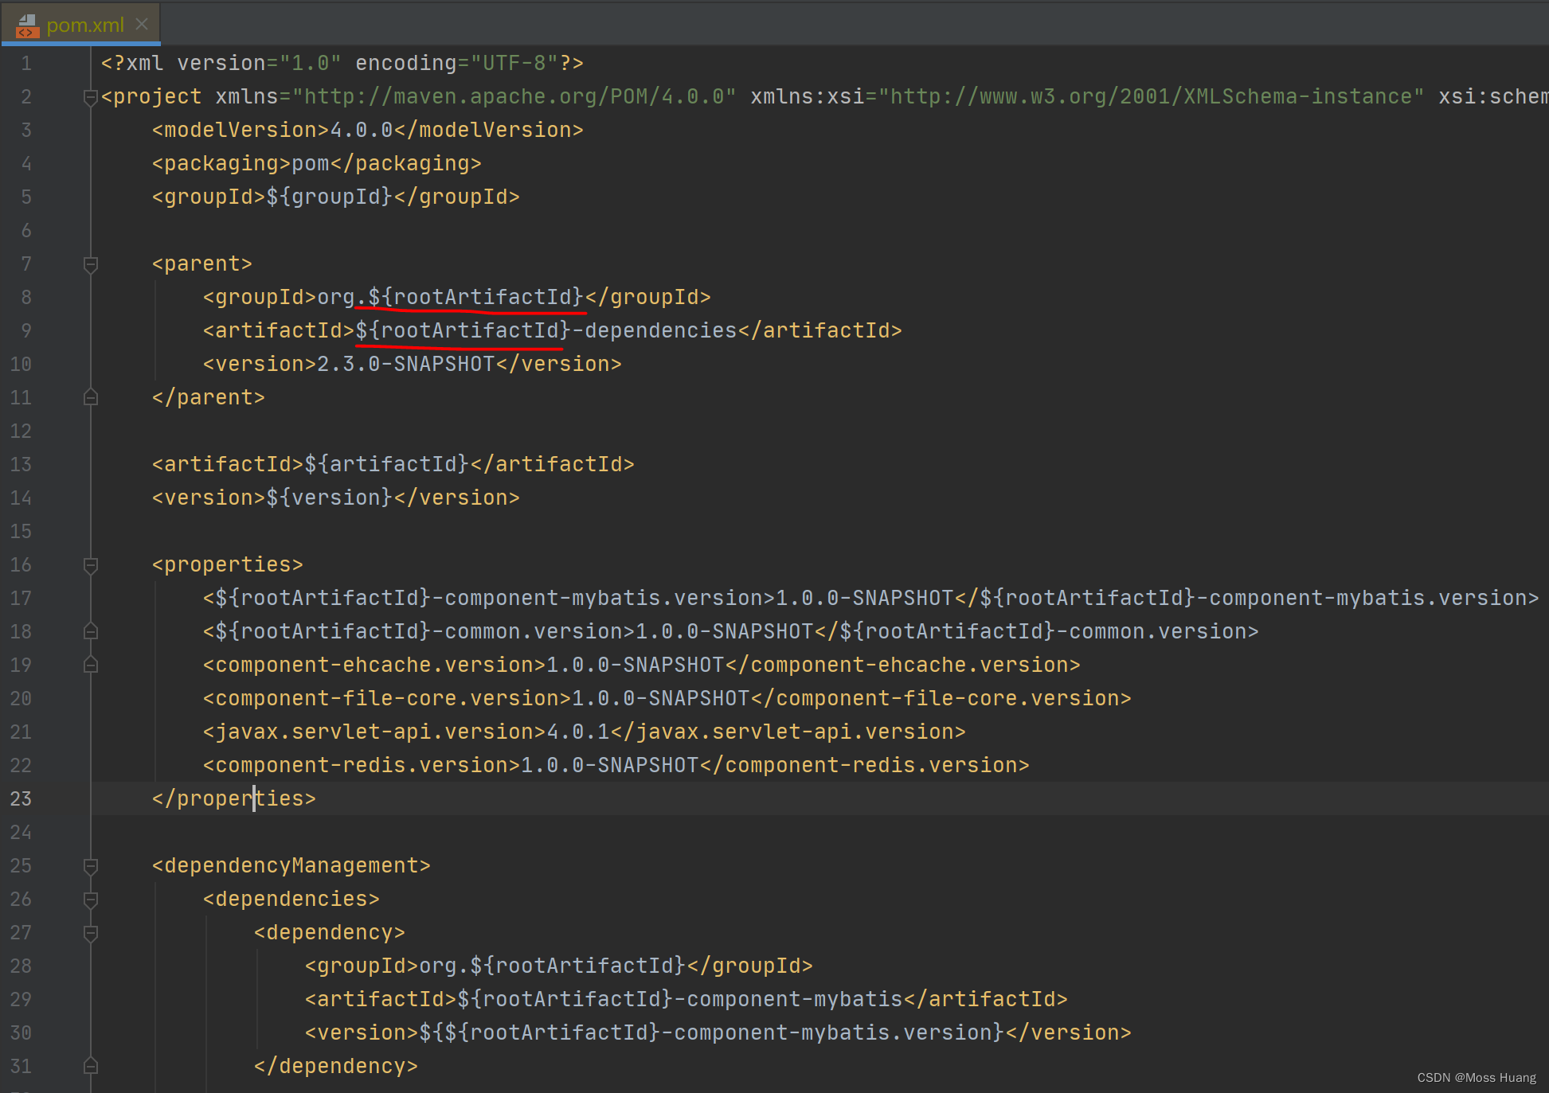Collapse the dependencyManagement fold marker on line 25

tap(91, 866)
